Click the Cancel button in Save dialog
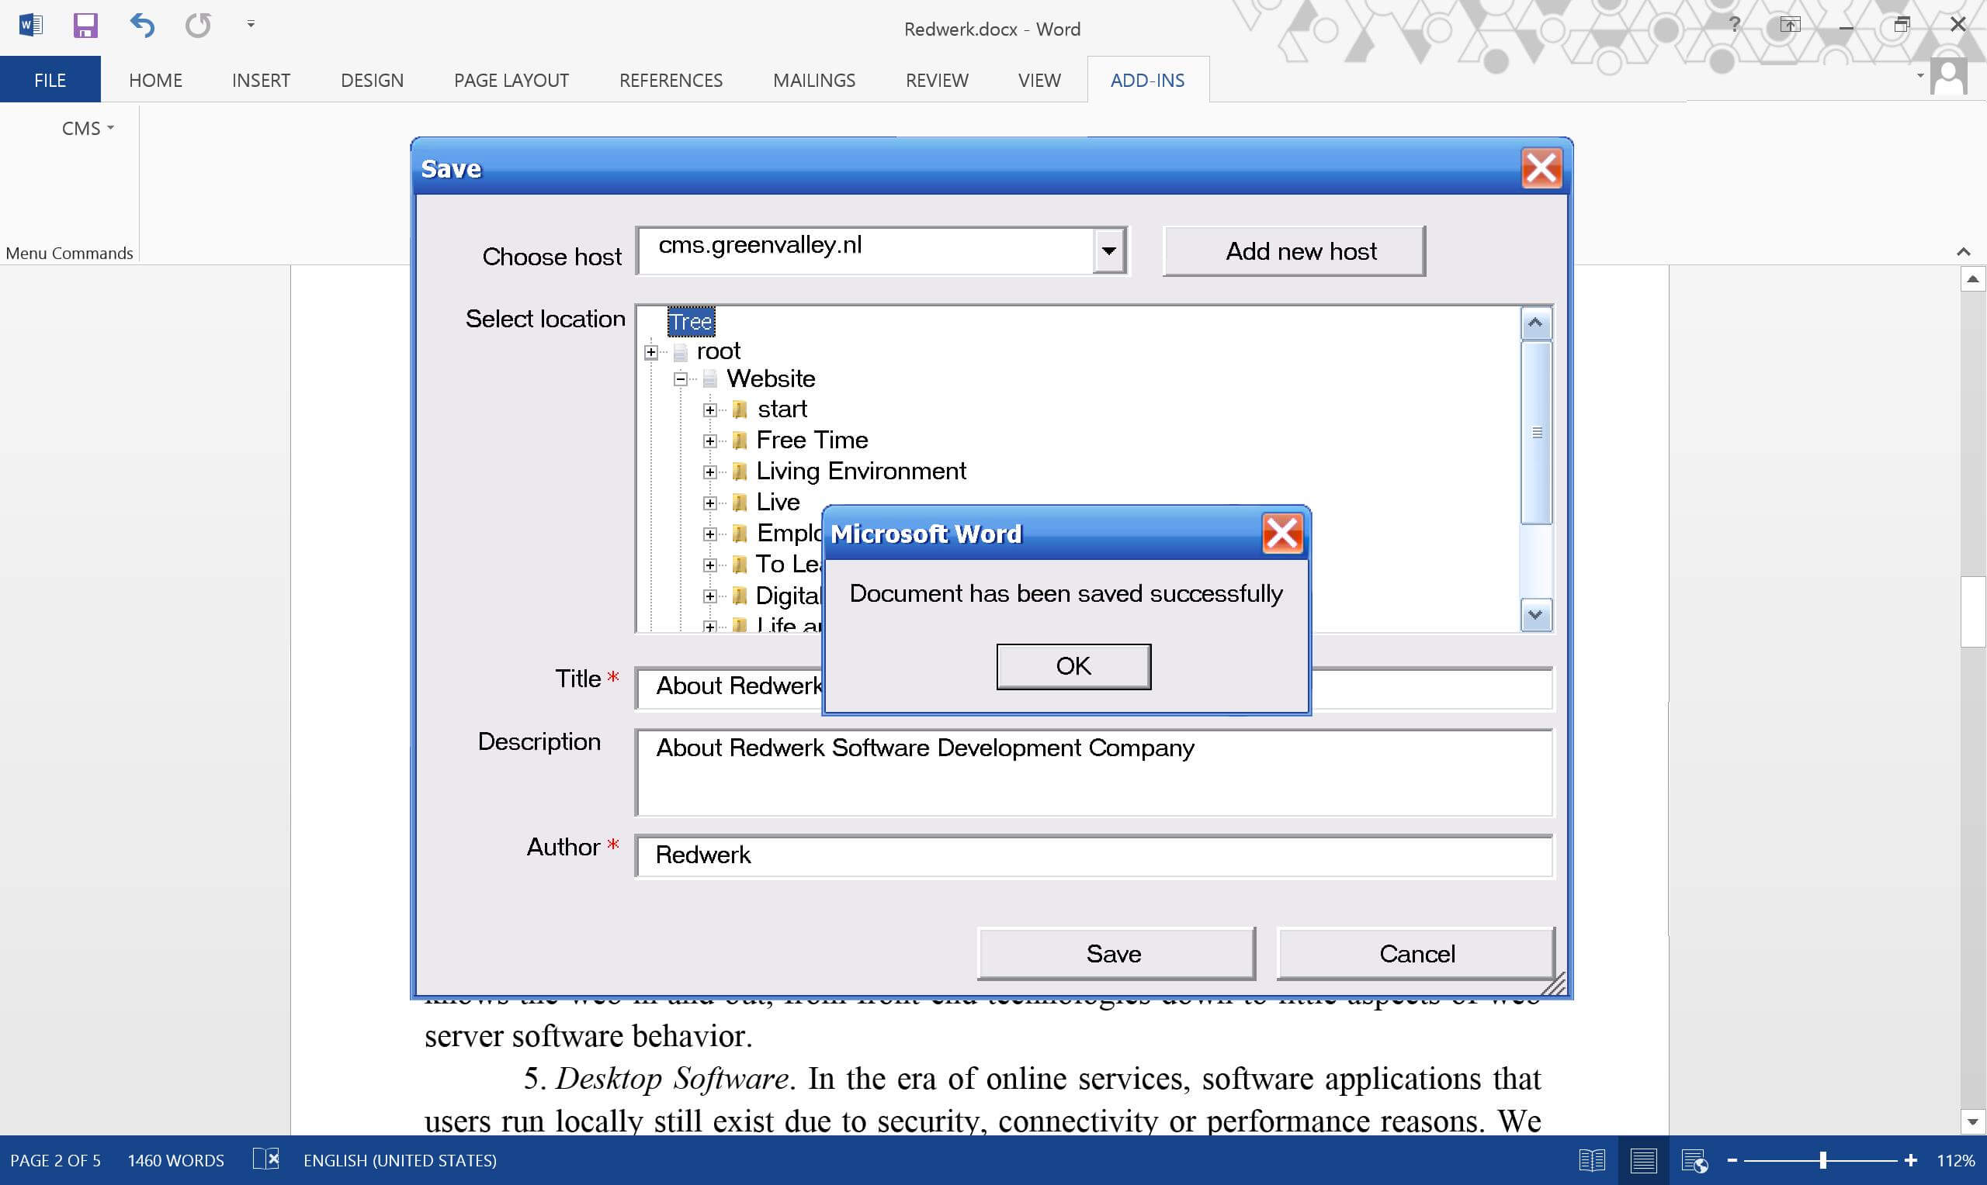 tap(1416, 953)
